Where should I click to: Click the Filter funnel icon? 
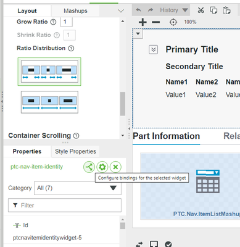coord(15,205)
